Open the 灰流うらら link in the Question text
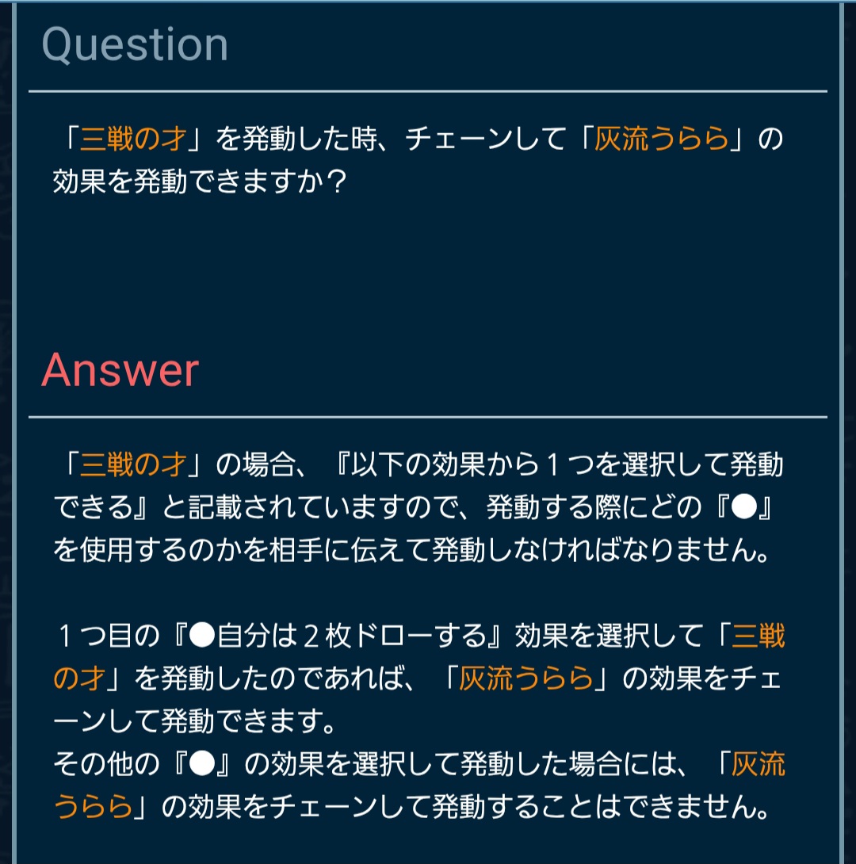This screenshot has height=864, width=856. 661,140
